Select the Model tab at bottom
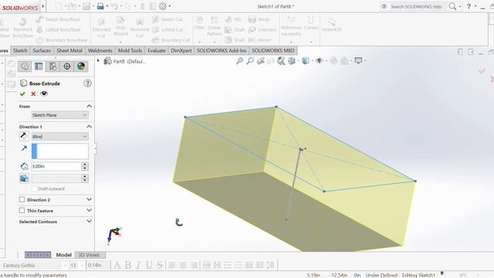The width and height of the screenshot is (494, 278). pos(63,255)
